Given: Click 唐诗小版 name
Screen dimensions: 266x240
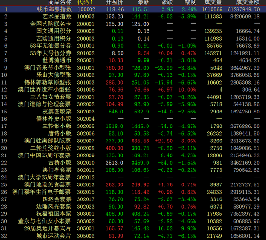Looking at the screenshot, I should coord(59,133).
